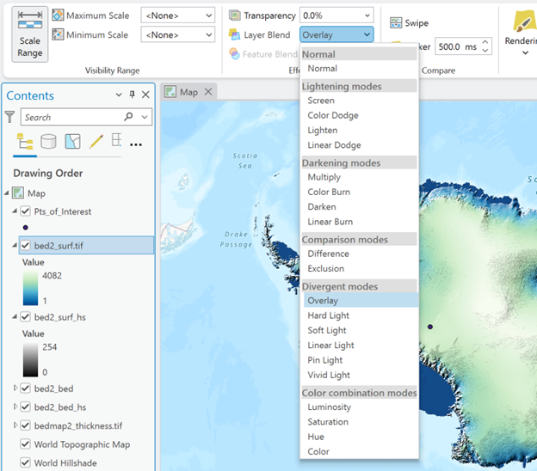Select the World Topographic Map layer name

click(82, 444)
